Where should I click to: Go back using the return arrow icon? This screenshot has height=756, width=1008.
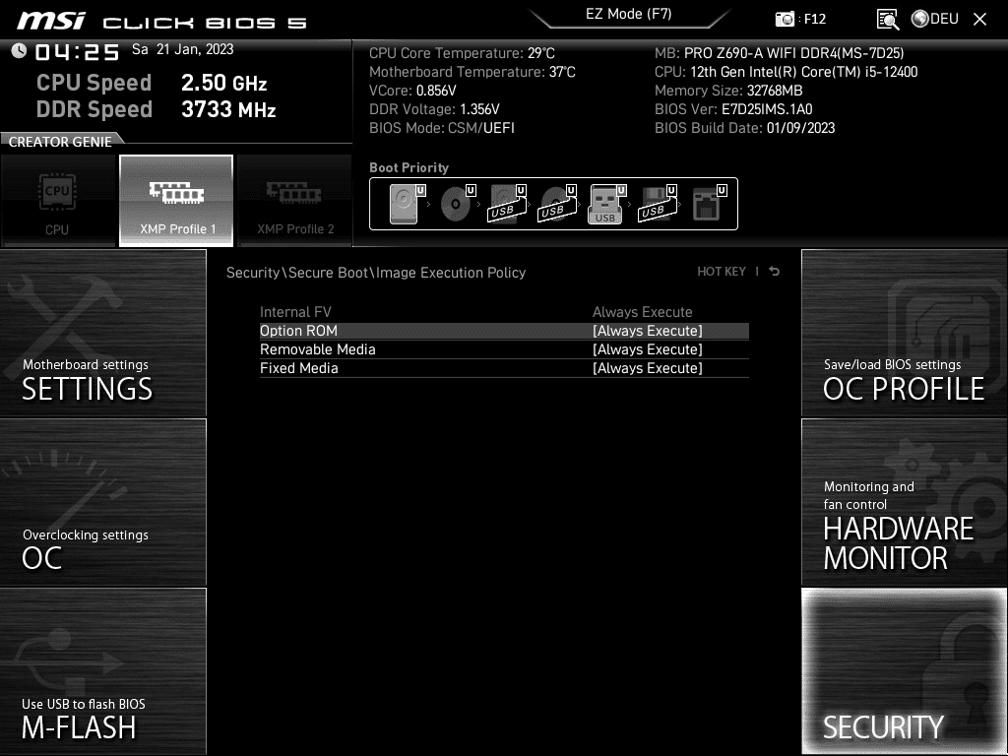pyautogui.click(x=775, y=272)
